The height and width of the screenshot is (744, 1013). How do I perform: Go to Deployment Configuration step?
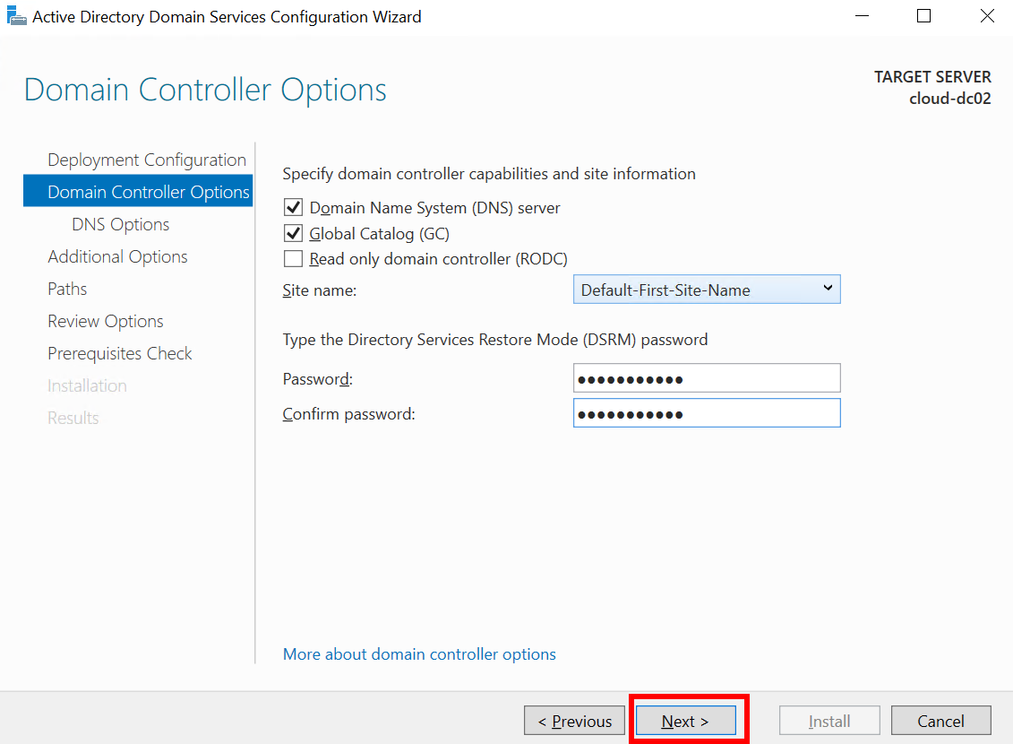click(147, 160)
